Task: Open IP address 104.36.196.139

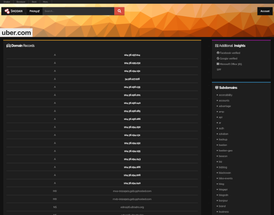Action: (x=132, y=87)
